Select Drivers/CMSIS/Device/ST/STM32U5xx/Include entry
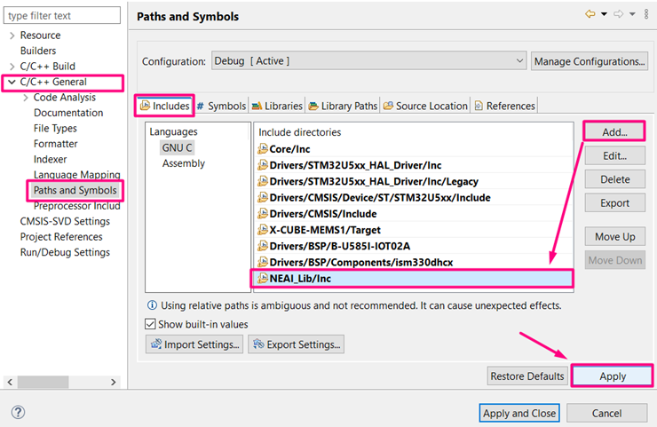Screen dimensions: 657x427 coord(414,197)
